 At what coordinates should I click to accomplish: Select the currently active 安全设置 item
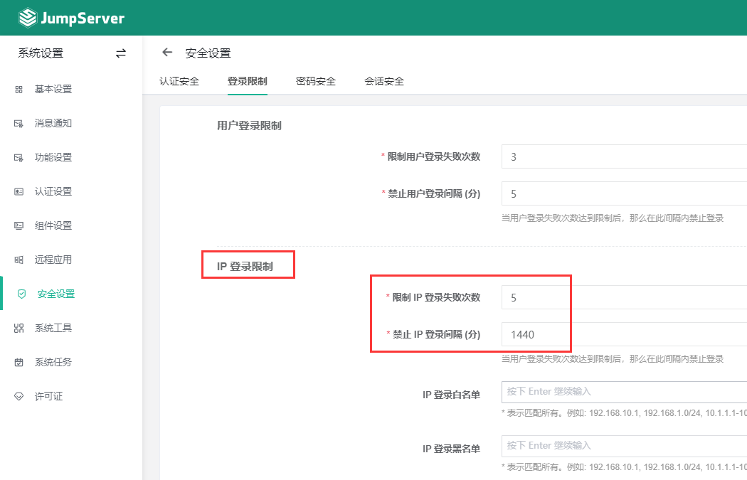(x=50, y=294)
